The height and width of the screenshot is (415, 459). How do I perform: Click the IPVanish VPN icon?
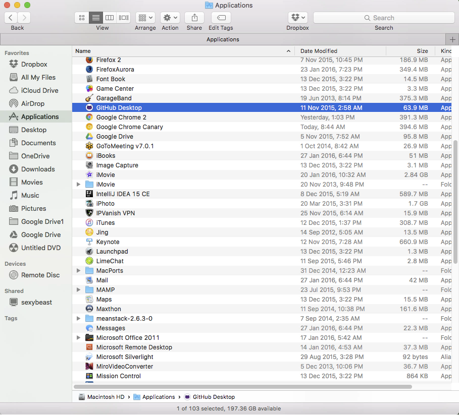point(89,213)
